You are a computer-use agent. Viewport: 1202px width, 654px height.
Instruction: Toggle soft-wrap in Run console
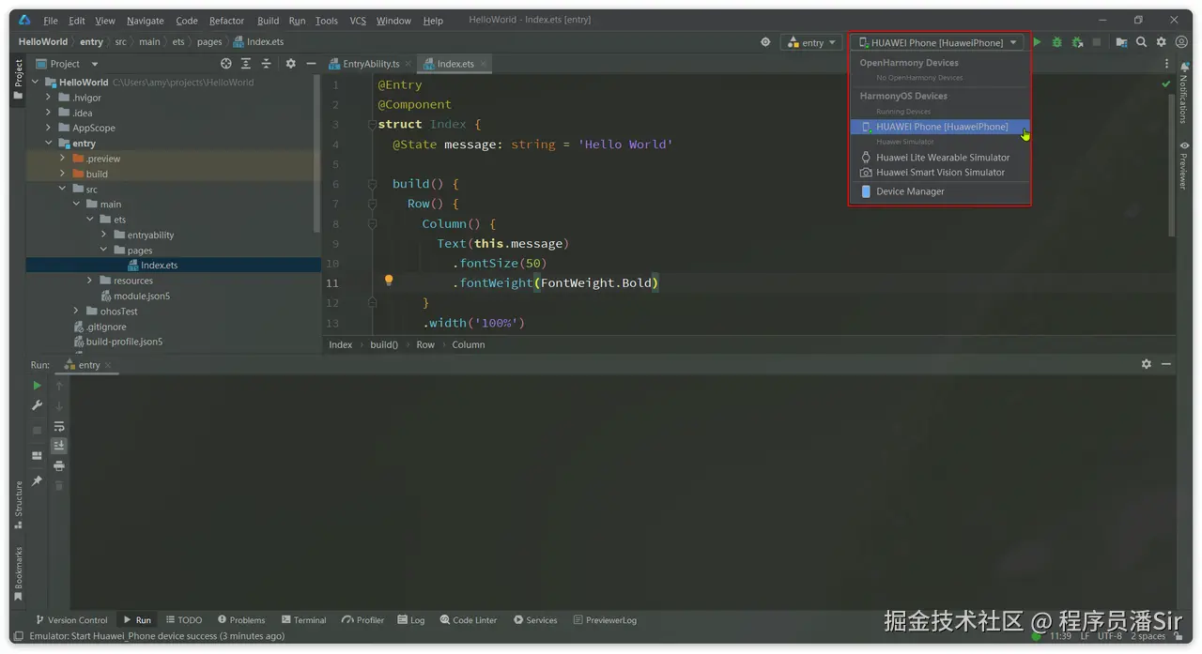(x=59, y=426)
